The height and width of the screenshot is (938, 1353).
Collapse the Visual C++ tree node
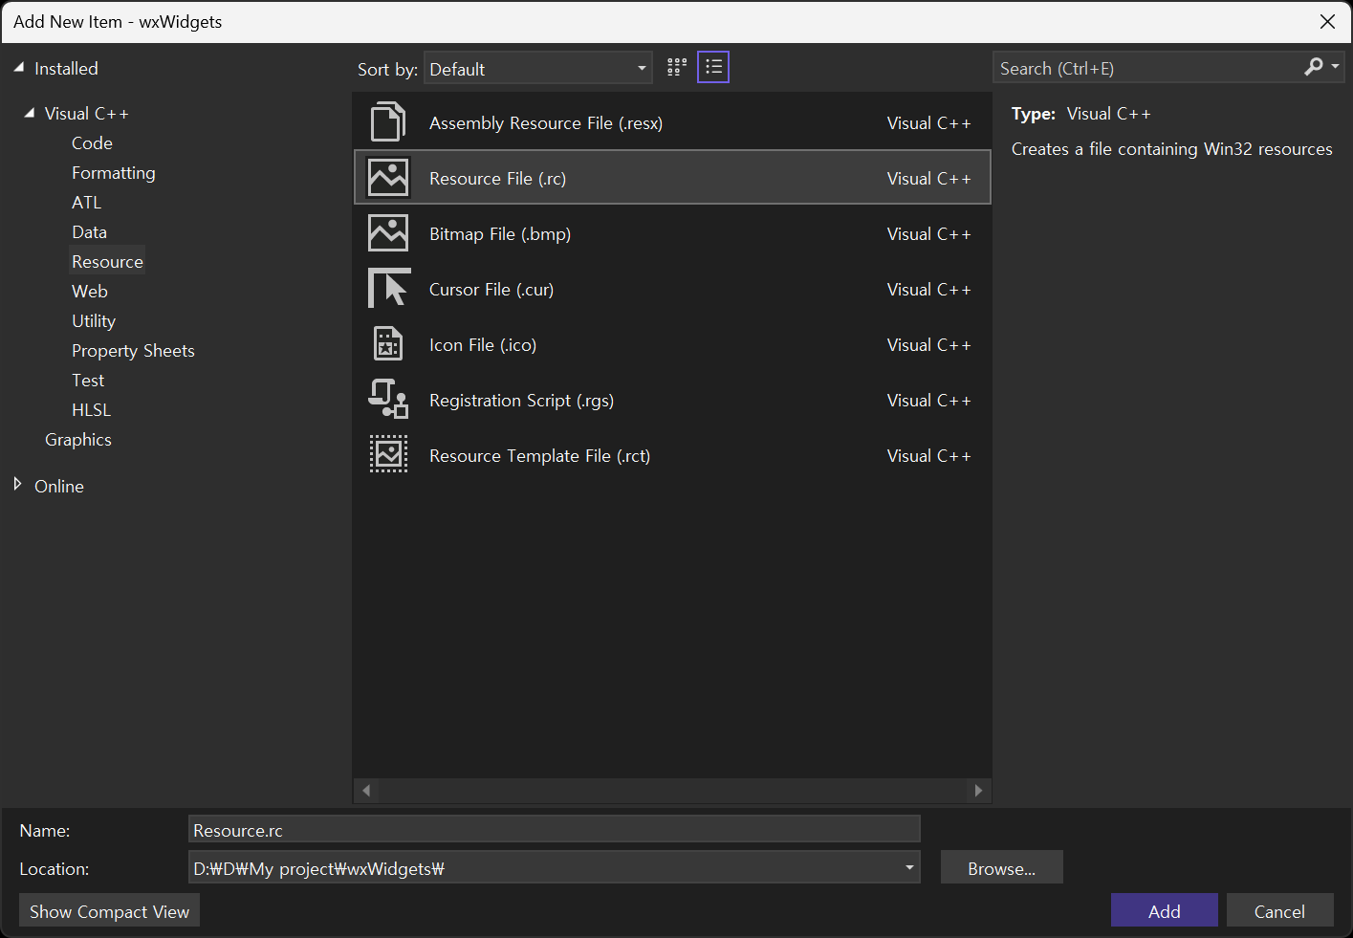pyautogui.click(x=30, y=113)
